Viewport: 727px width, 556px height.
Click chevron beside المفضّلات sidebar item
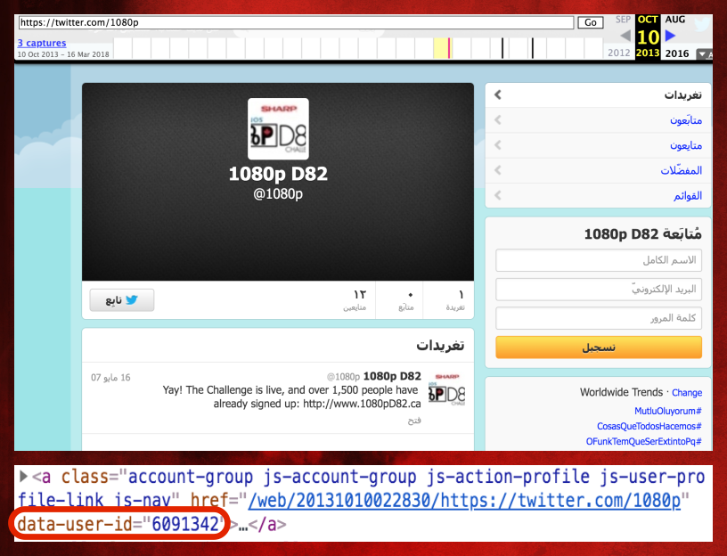[497, 169]
